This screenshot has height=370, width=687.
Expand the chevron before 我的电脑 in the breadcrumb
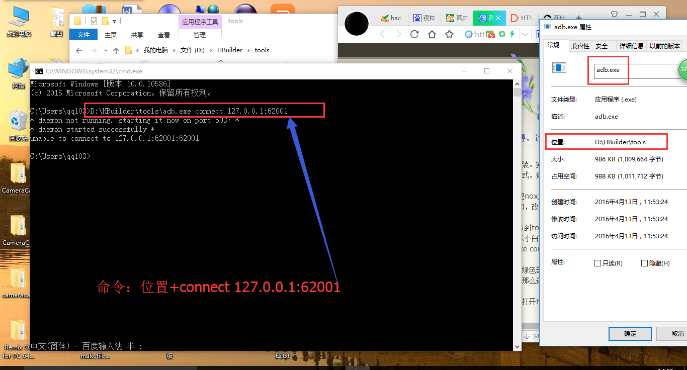(x=137, y=50)
